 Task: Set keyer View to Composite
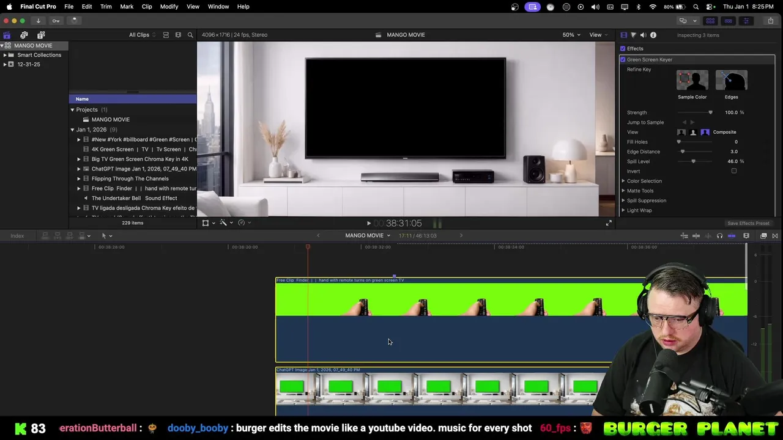[x=705, y=132]
